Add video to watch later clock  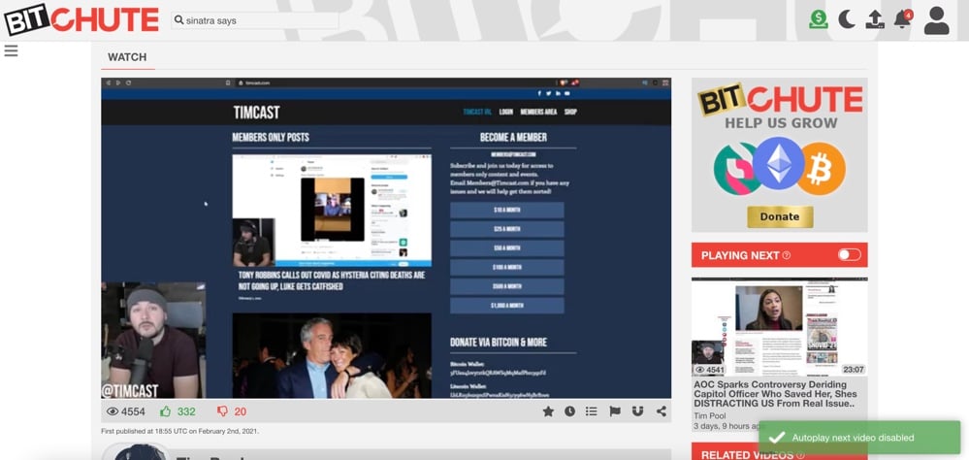point(569,411)
